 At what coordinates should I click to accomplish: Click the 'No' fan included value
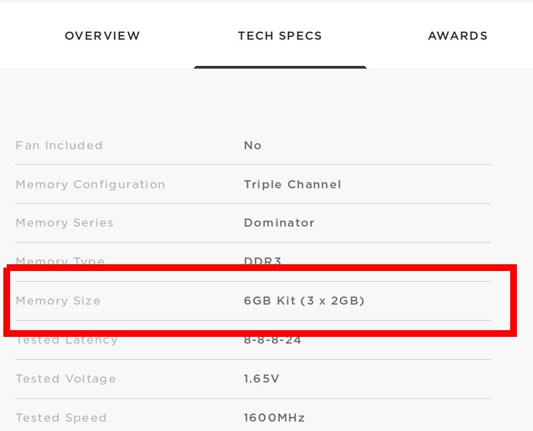tap(252, 145)
